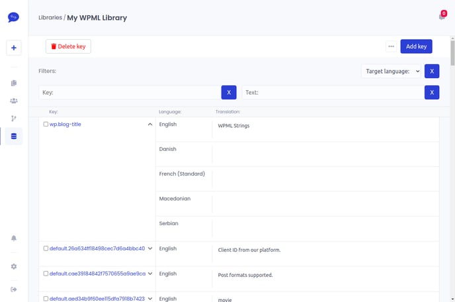Image resolution: width=455 pixels, height=302 pixels.
Task: Clear the Text filter X button
Action: (x=432, y=93)
